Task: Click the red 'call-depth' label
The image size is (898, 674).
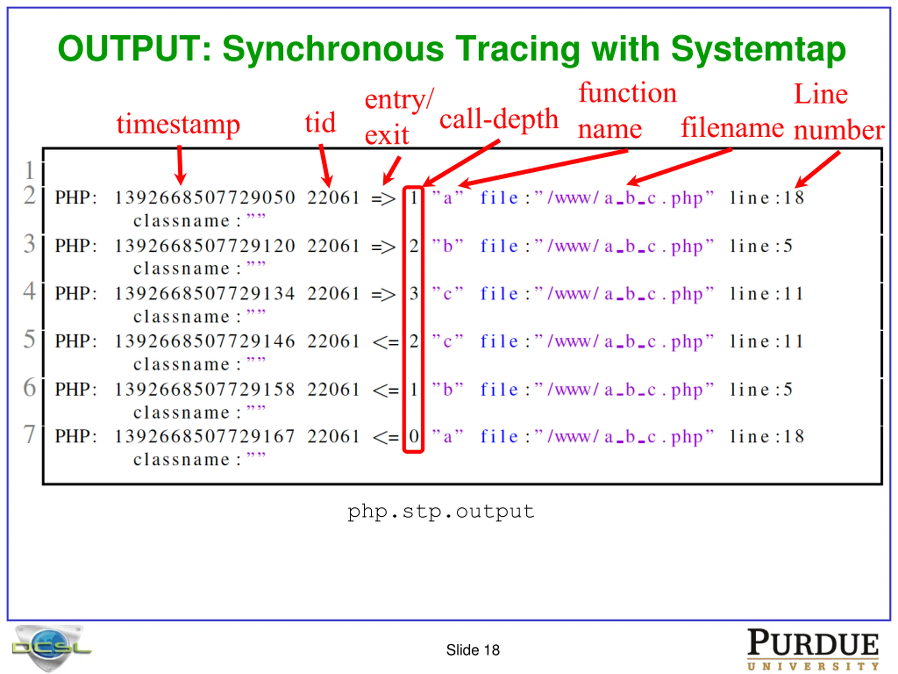Action: (x=499, y=119)
